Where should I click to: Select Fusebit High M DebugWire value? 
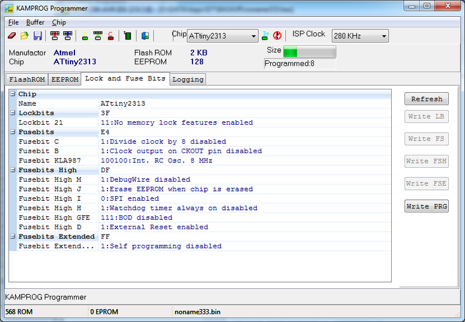point(245,179)
